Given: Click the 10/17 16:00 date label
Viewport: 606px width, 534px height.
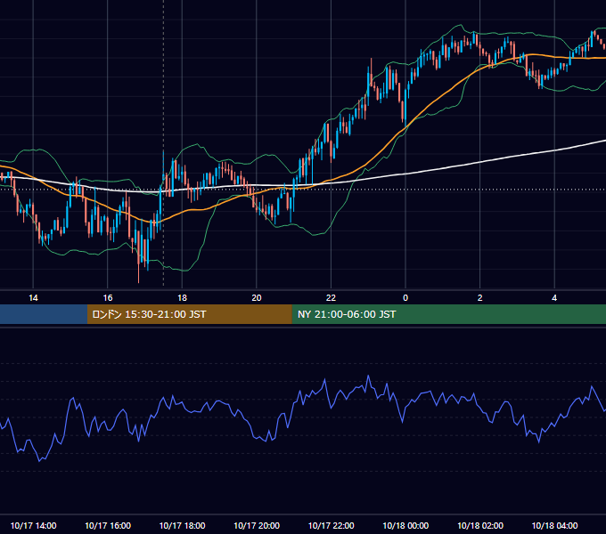Looking at the screenshot, I should point(108,525).
